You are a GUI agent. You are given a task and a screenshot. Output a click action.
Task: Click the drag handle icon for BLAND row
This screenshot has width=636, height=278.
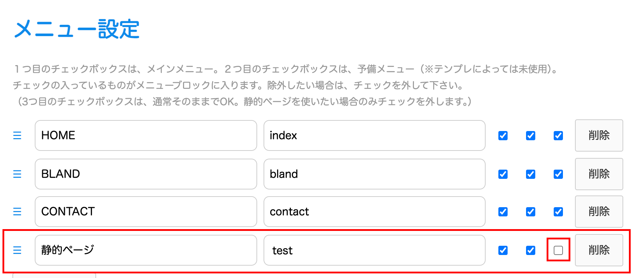[17, 174]
